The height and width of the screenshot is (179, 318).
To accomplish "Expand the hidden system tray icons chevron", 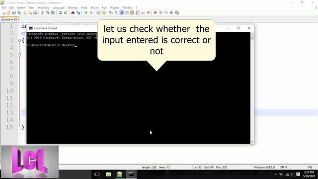I will pos(276,175).
